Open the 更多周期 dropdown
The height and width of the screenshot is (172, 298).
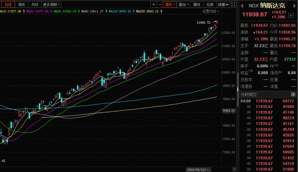point(51,4)
